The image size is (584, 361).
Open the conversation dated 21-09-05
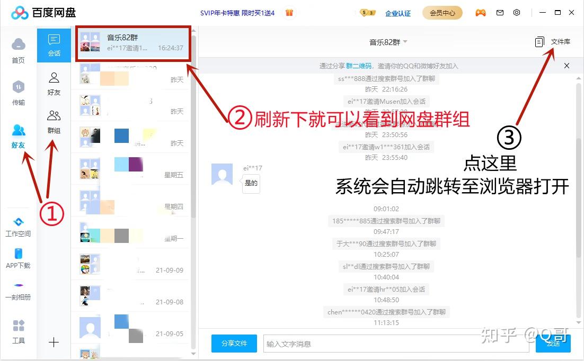(x=130, y=328)
